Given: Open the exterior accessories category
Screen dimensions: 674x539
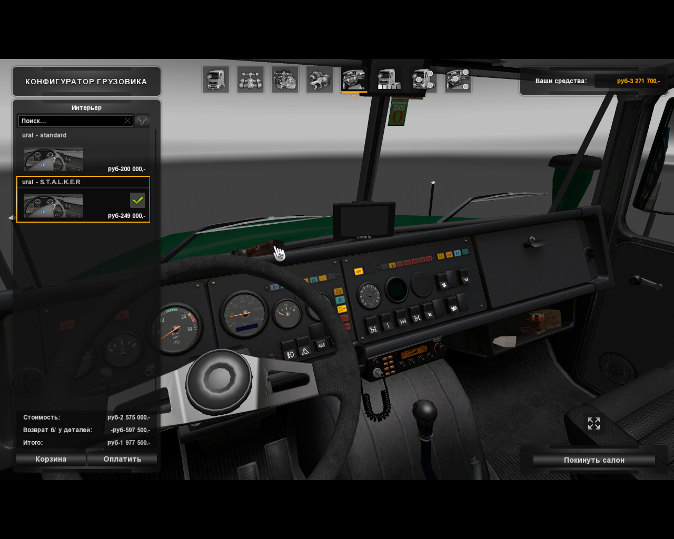Looking at the screenshot, I should point(423,80).
